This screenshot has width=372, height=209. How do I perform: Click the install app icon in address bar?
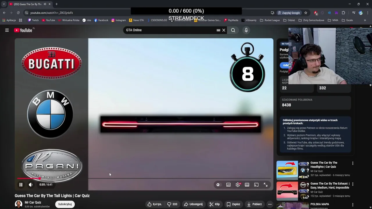(x=272, y=13)
